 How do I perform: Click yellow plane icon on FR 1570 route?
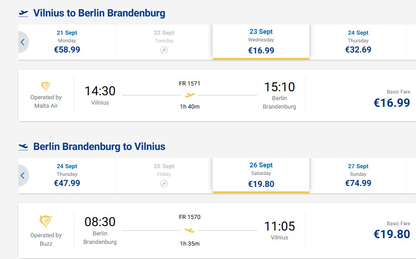point(189,231)
